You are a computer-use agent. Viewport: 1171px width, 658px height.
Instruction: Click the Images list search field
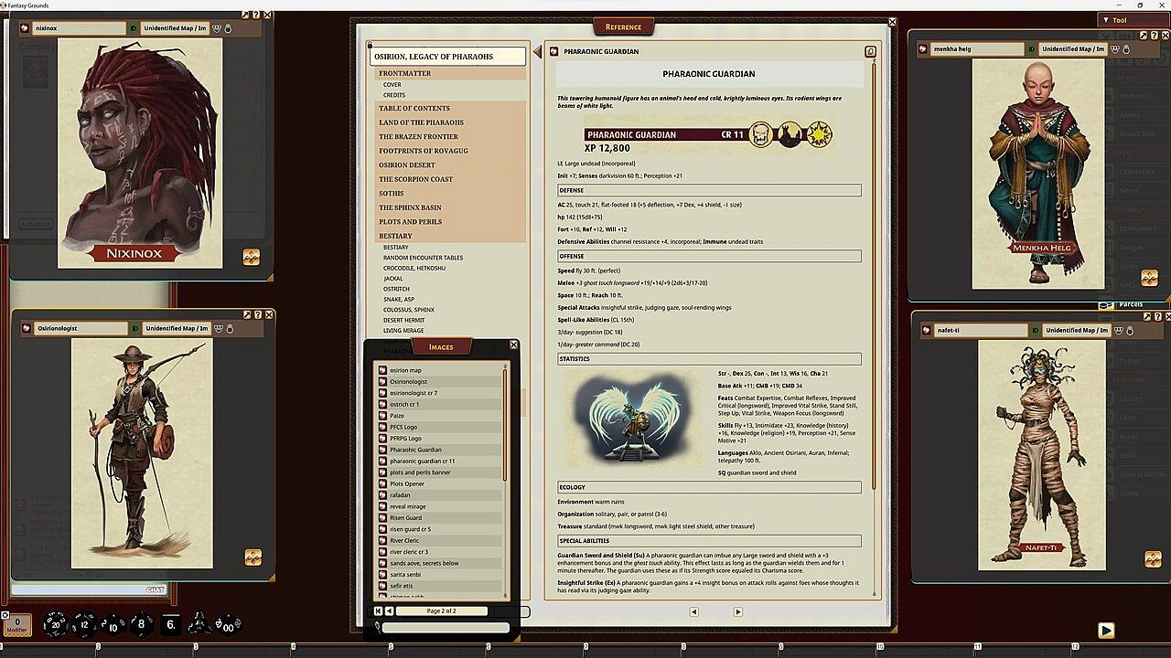[446, 627]
